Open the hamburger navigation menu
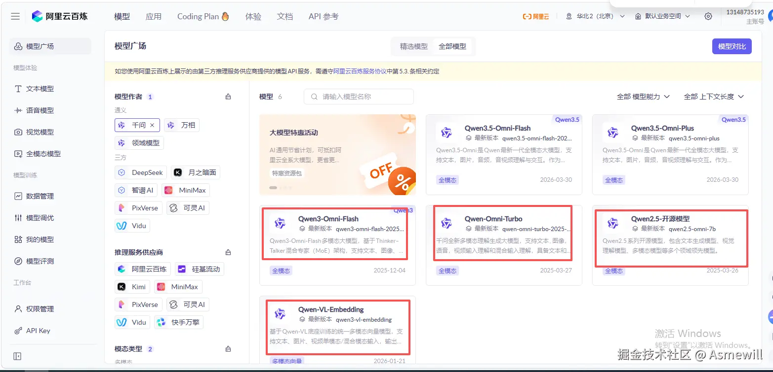Screen dimensions: 773x372 [x=15, y=16]
